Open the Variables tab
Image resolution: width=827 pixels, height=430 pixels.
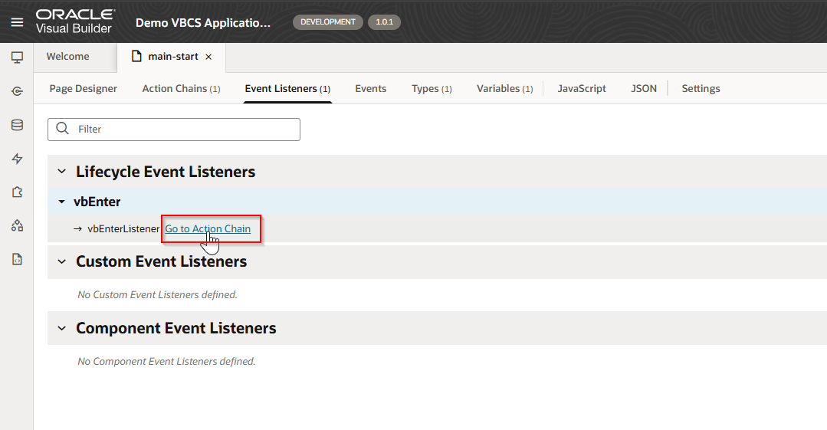504,88
